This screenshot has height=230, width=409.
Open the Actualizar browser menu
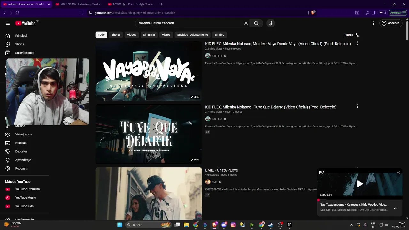(398, 13)
